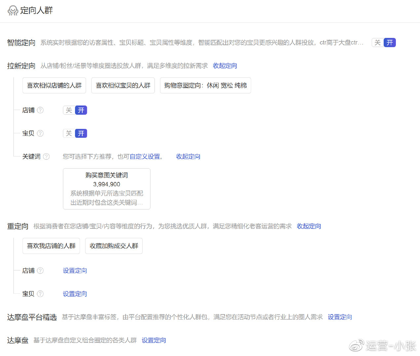Click the 关键词 question mark help icon
This screenshot has height=356, width=420.
pyautogui.click(x=46, y=157)
